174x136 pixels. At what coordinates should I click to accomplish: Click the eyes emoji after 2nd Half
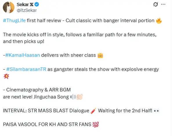[x=157, y=111]
